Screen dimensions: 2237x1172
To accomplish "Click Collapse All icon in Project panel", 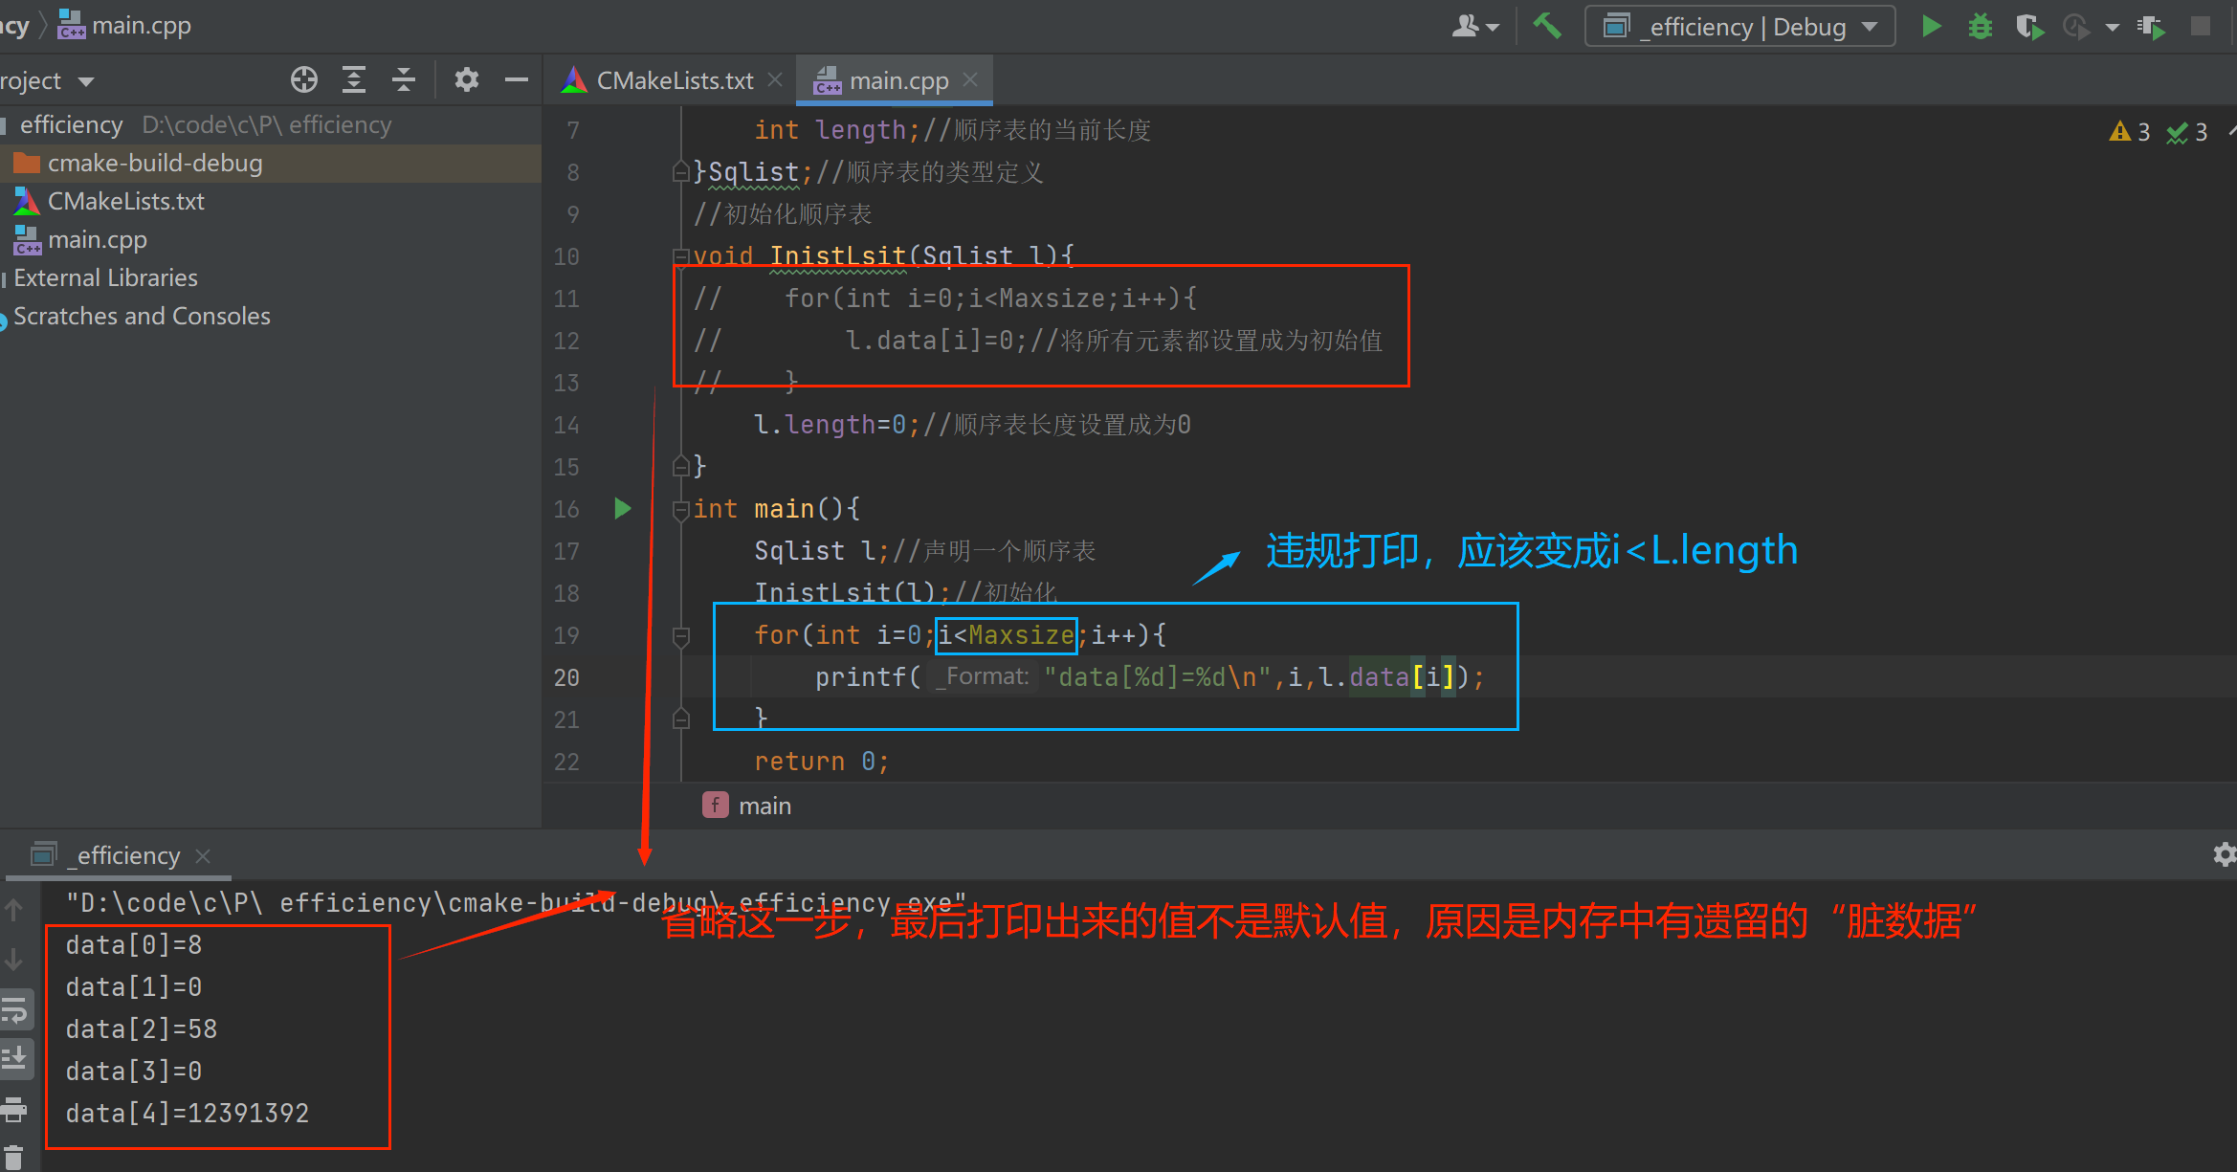I will [x=404, y=80].
